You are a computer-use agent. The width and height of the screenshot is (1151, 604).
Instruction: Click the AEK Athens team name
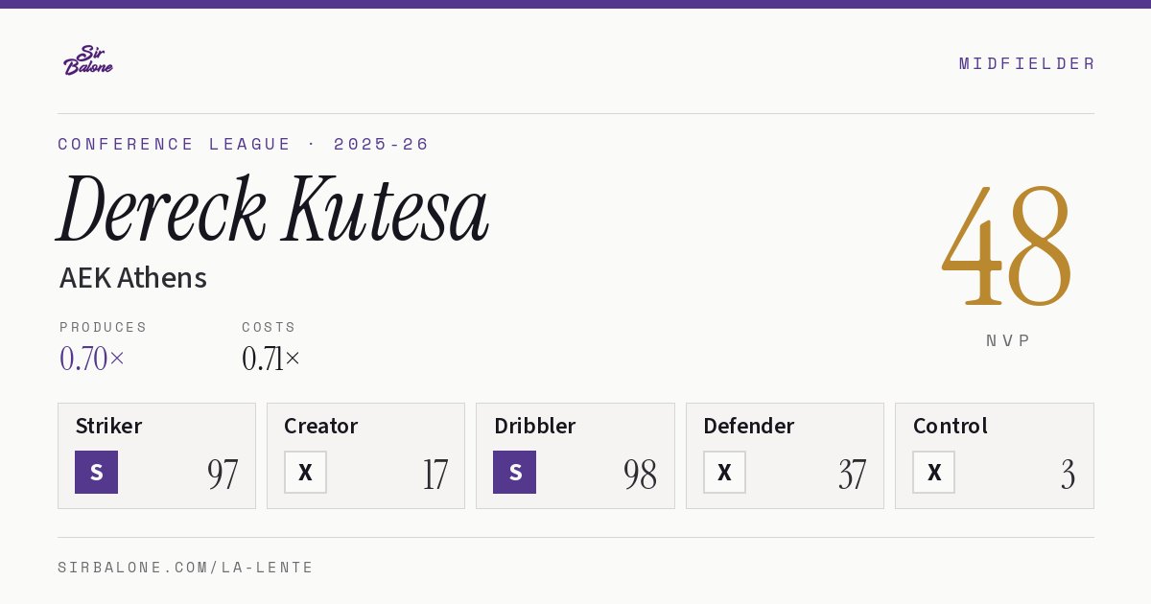pyautogui.click(x=133, y=278)
